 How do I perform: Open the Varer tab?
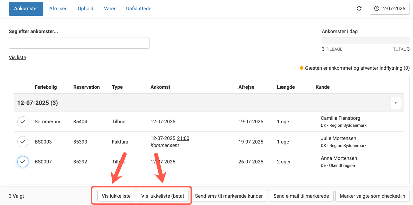[110, 8]
